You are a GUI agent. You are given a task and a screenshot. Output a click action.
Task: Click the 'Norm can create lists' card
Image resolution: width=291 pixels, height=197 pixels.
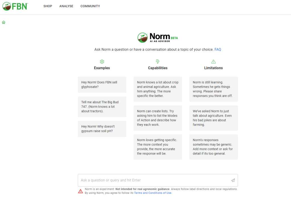pos(158,118)
